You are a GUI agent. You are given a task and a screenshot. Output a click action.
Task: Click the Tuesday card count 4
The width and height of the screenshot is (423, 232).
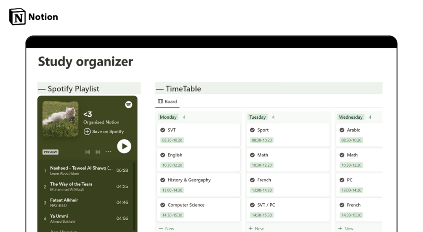(273, 117)
